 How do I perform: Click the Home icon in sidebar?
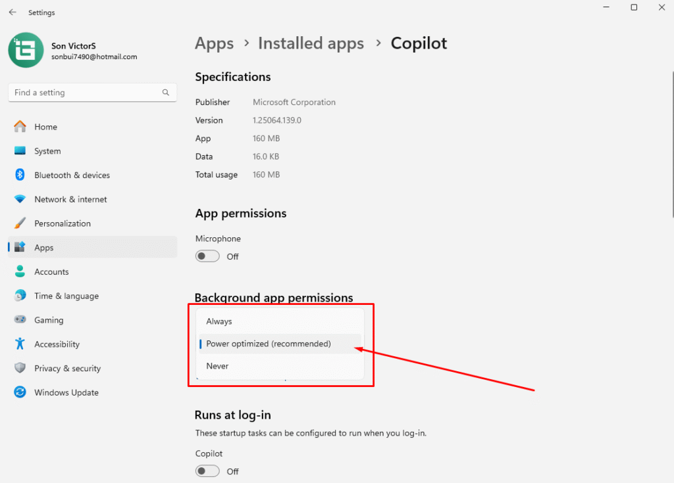pos(20,127)
